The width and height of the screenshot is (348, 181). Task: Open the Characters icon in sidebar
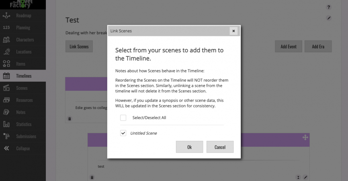6,40
